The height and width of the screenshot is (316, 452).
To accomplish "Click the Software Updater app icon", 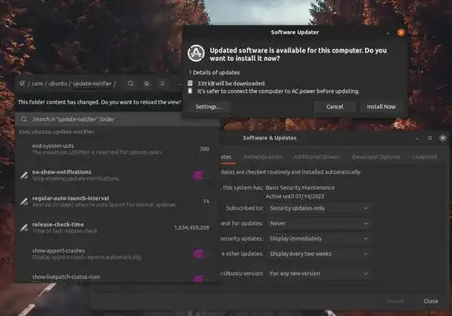I will click(x=196, y=53).
